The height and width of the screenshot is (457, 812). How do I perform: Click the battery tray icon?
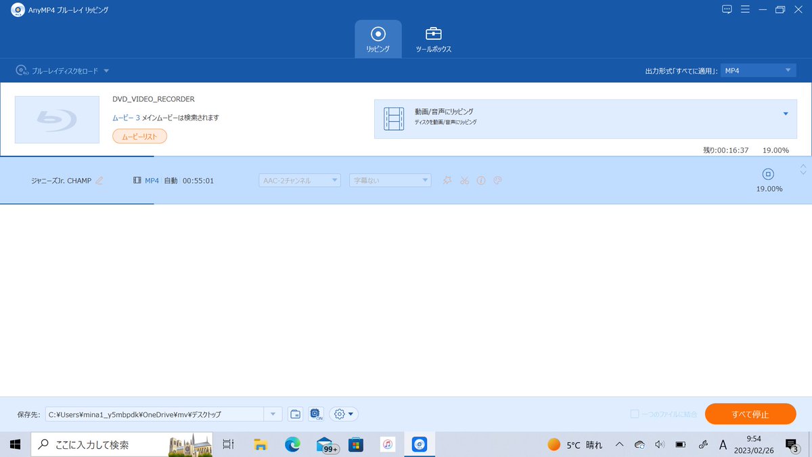[681, 445]
